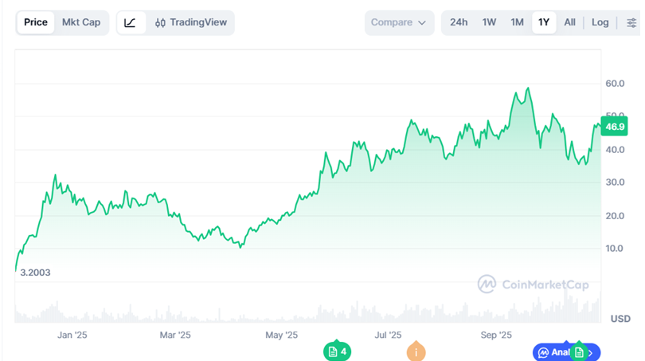The width and height of the screenshot is (645, 361).
Task: Click the green document marker near September
Action: (579, 351)
